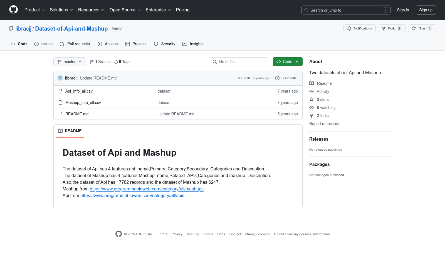
Task: Click the Insights graph icon
Action: (185, 44)
